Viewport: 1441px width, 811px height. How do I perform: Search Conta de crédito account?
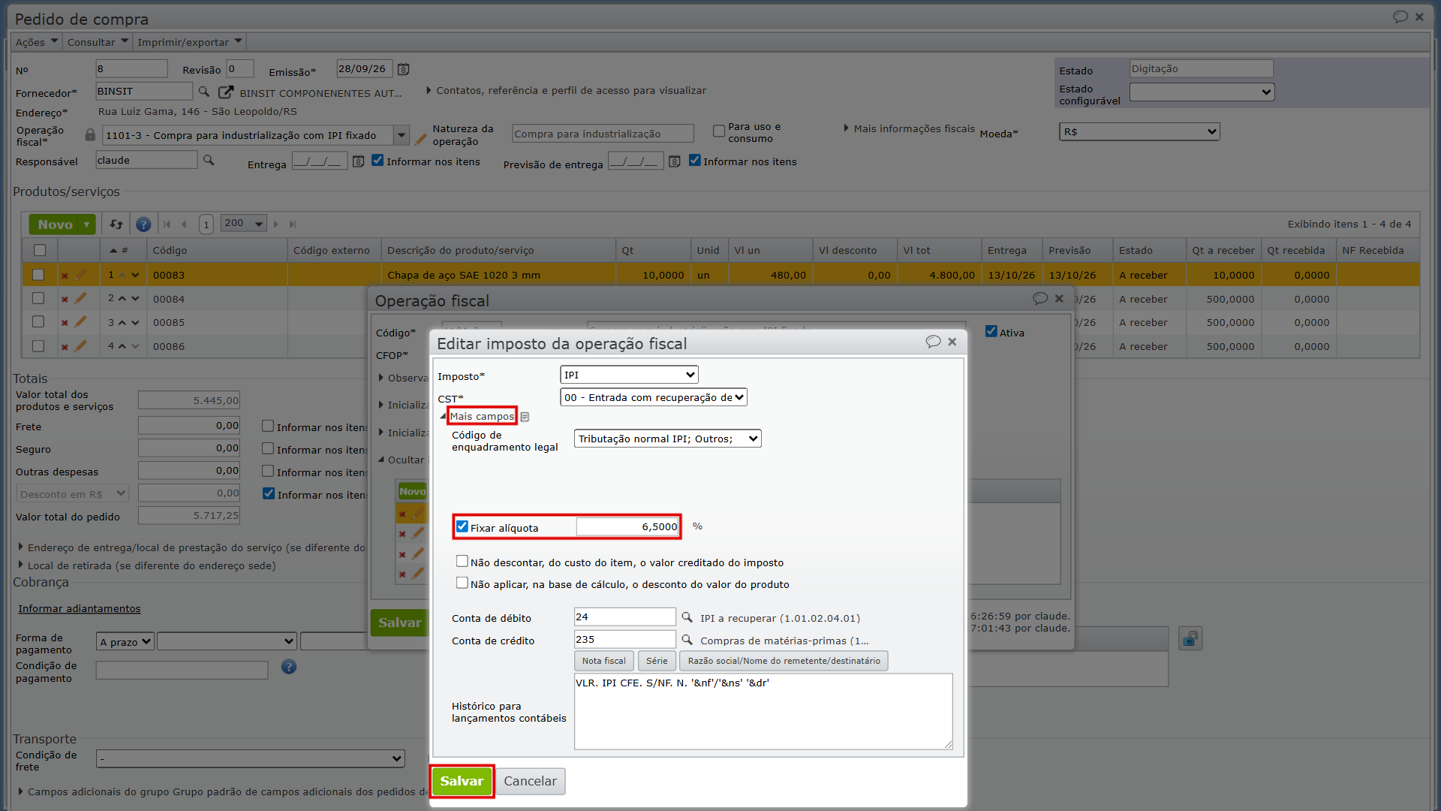point(687,640)
